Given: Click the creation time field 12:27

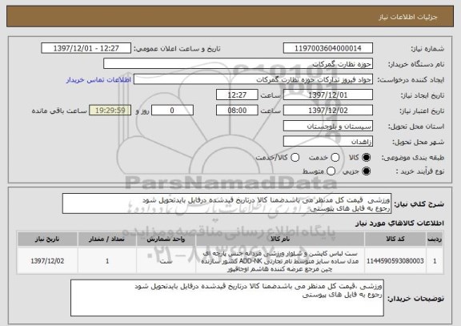Looking at the screenshot, I should click(237, 95).
